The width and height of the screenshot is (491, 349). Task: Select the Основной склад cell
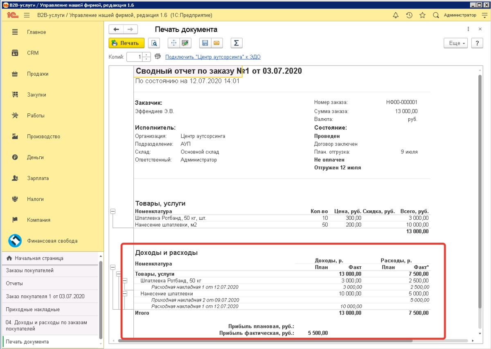click(200, 152)
